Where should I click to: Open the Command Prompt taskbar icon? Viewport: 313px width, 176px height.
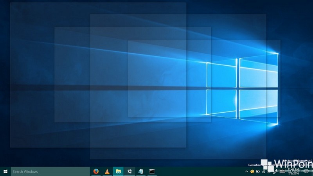click(x=152, y=171)
